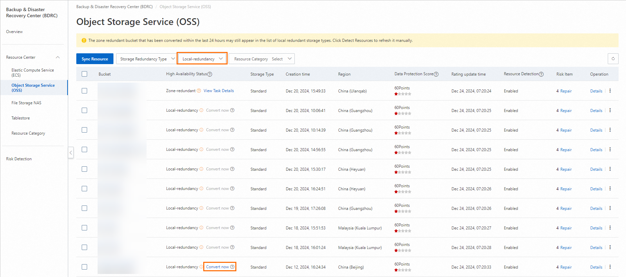Open Details for the Beijing bucket row
The height and width of the screenshot is (277, 626).
[596, 267]
